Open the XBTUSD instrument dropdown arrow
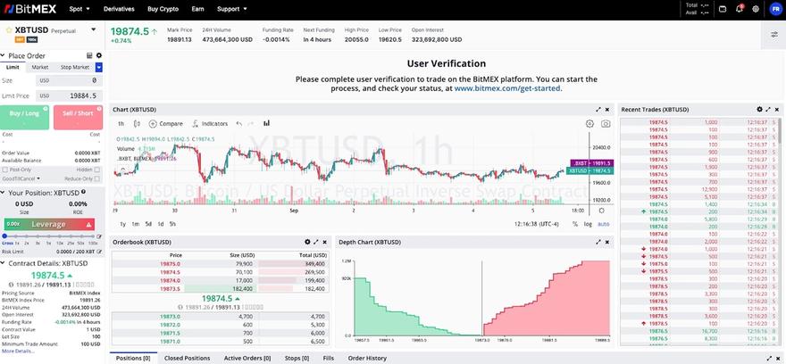The height and width of the screenshot is (364, 786). point(93,30)
